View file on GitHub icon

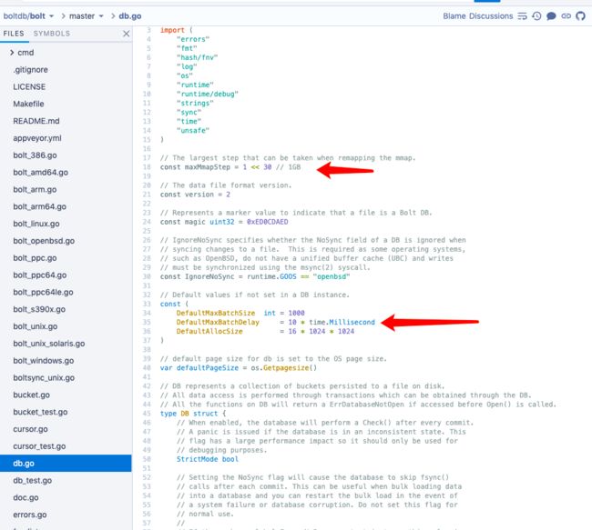coord(580,16)
